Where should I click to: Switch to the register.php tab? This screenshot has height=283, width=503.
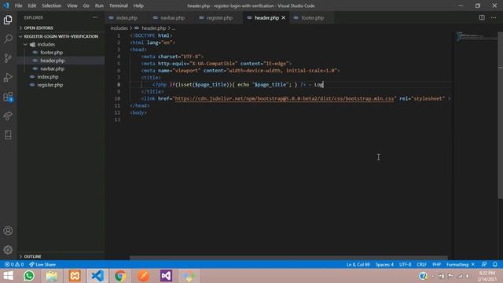tap(219, 17)
